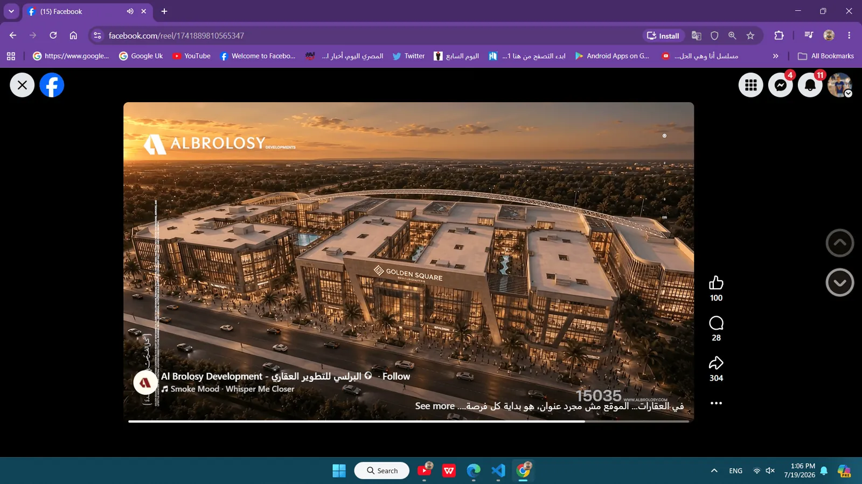Open Visual Studio Code from taskbar

[x=498, y=471]
